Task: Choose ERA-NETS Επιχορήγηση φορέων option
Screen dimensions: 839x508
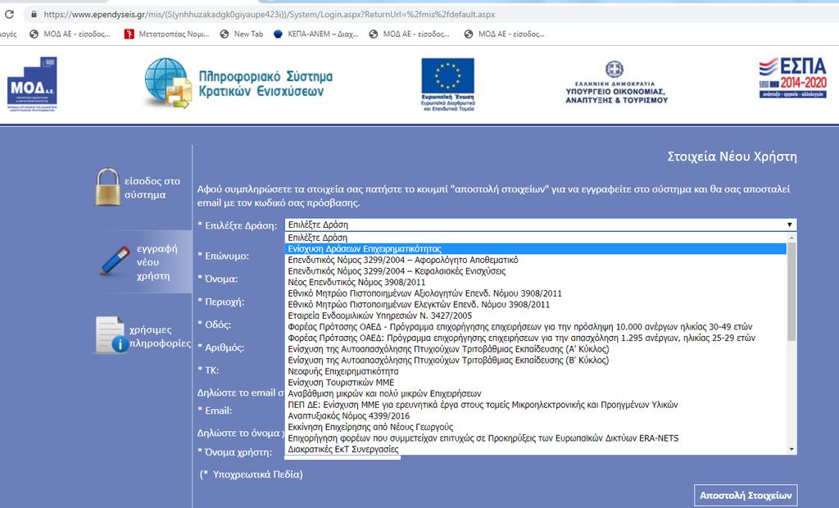Action: [536, 438]
